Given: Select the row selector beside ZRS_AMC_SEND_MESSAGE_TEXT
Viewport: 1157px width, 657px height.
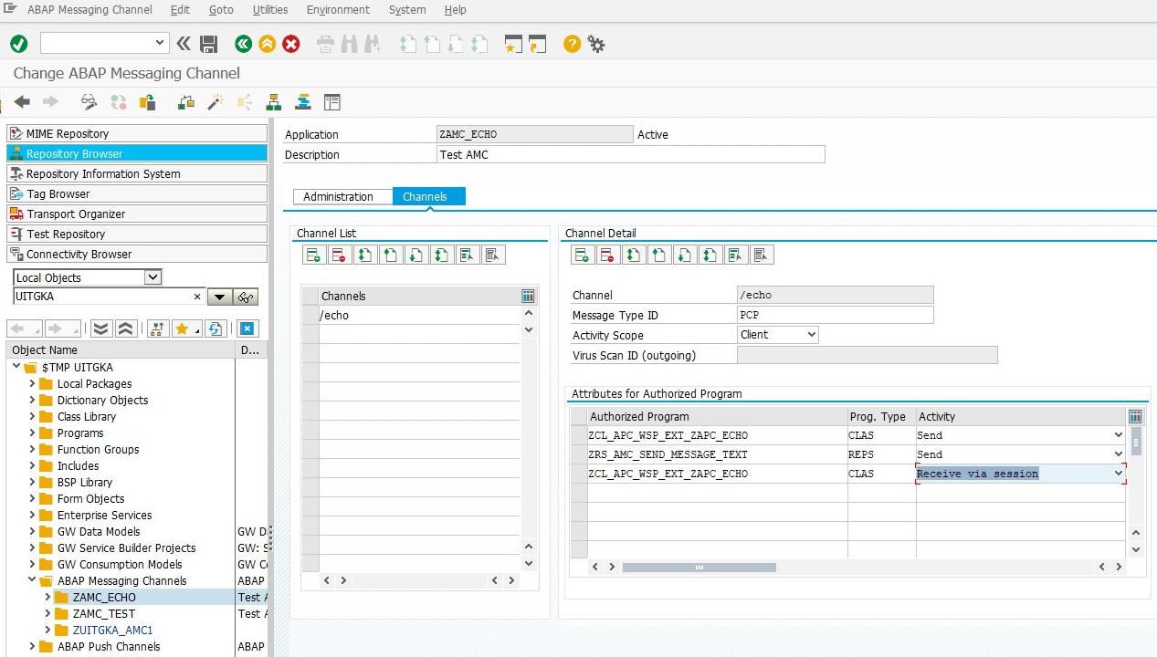Looking at the screenshot, I should (x=578, y=454).
